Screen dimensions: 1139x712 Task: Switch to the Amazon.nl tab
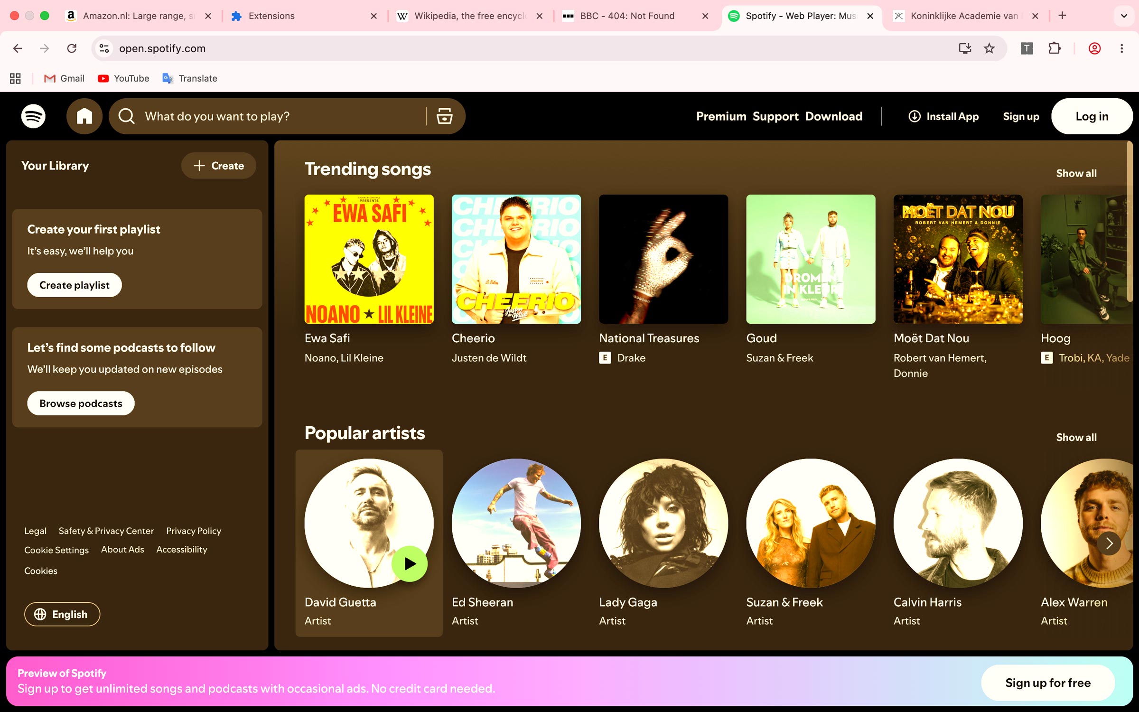click(139, 16)
